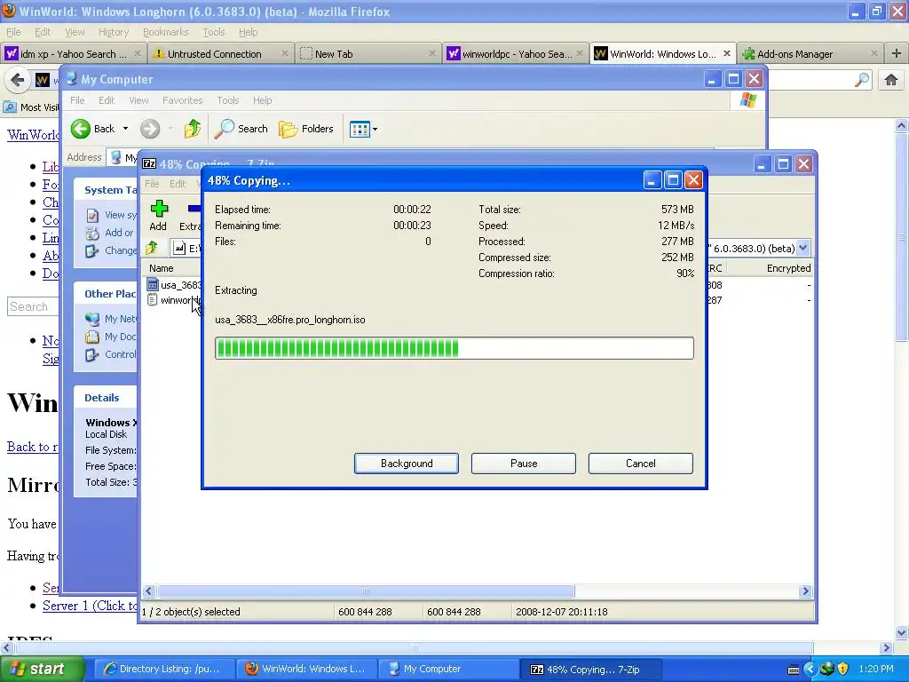Open Edit menu in 7-Zip window

coord(178,184)
